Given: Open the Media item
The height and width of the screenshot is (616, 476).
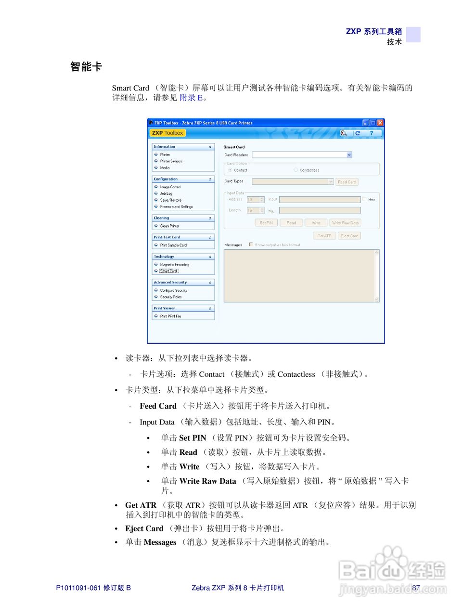Looking at the screenshot, I should tap(165, 168).
